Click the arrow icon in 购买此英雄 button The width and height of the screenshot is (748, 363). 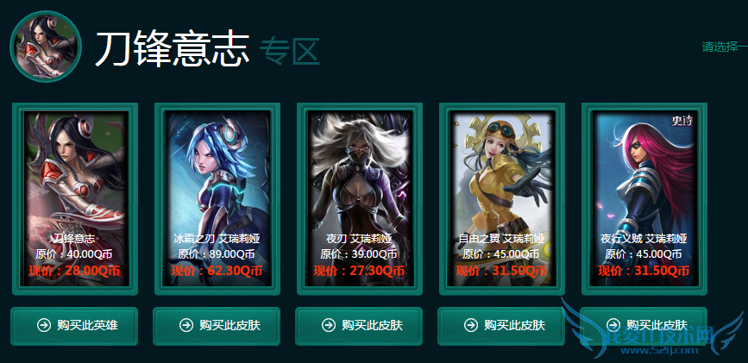click(x=44, y=326)
